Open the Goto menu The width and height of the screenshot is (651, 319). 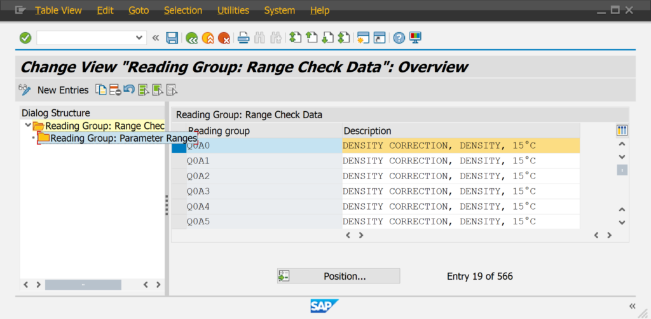(139, 10)
